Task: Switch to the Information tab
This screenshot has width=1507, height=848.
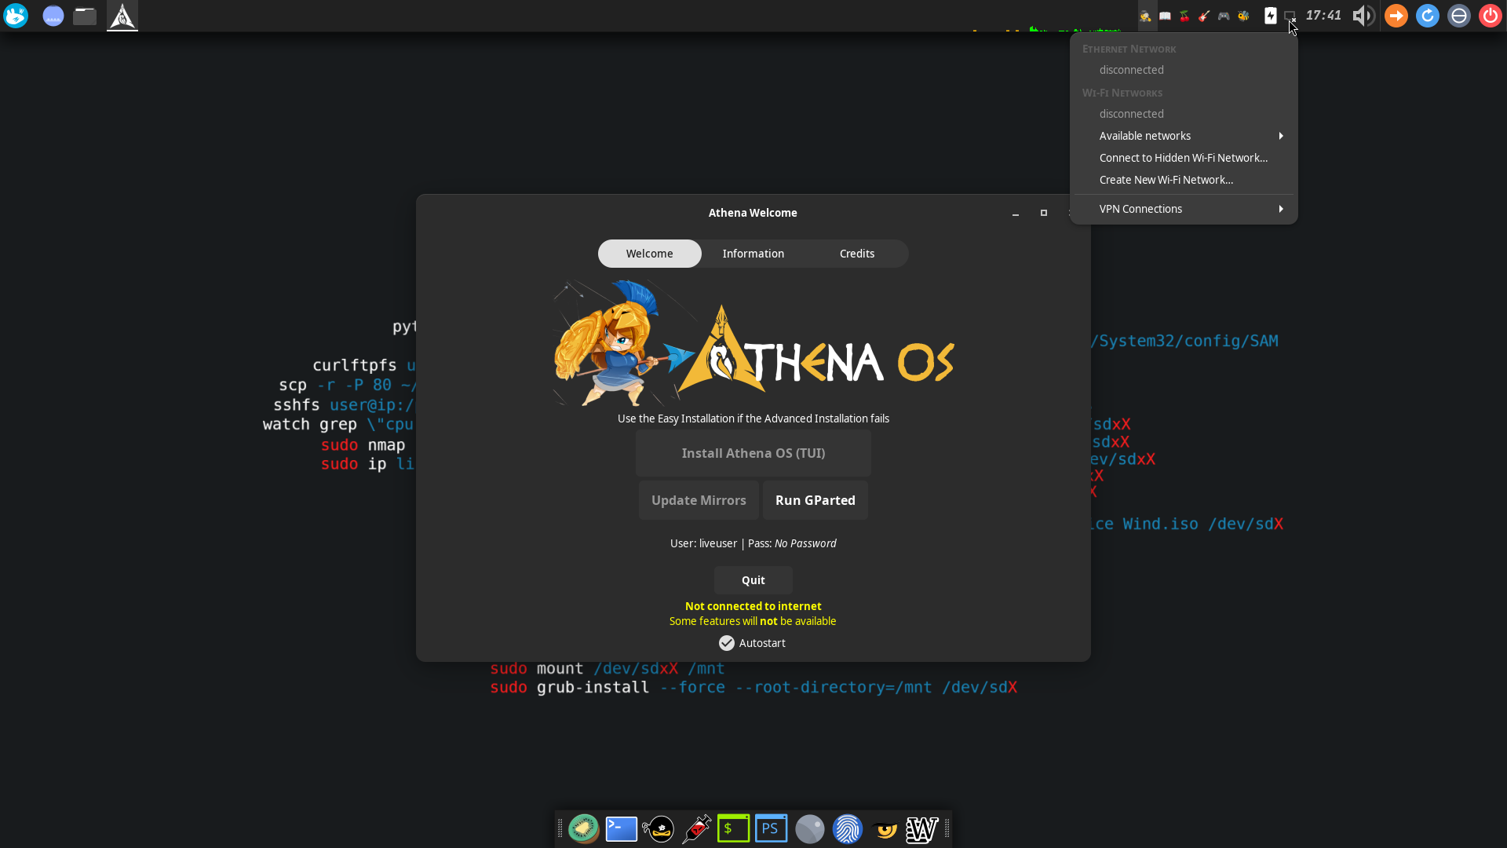Action: point(753,254)
